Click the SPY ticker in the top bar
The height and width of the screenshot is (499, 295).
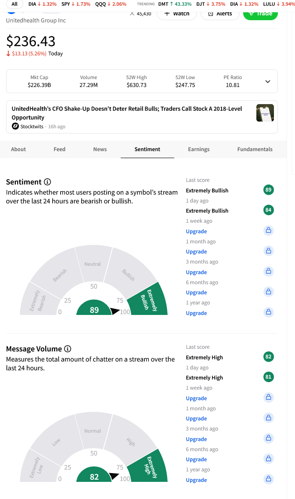pos(76,4)
